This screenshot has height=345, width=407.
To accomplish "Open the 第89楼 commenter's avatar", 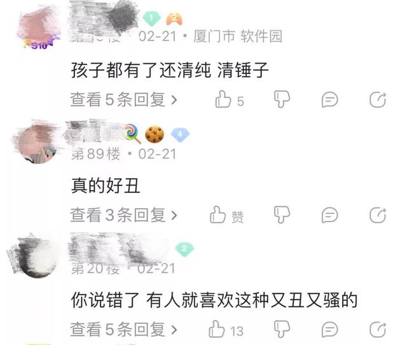I will [x=36, y=143].
